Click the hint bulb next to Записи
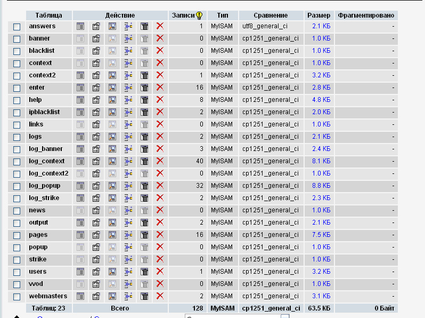The height and width of the screenshot is (318, 425). tap(199, 15)
